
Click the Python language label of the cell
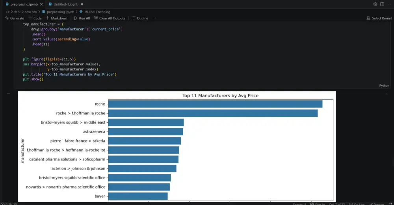click(x=384, y=85)
